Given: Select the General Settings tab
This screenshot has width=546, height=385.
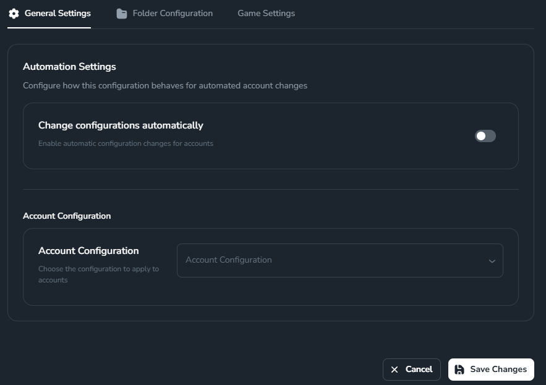Looking at the screenshot, I should click(49, 12).
